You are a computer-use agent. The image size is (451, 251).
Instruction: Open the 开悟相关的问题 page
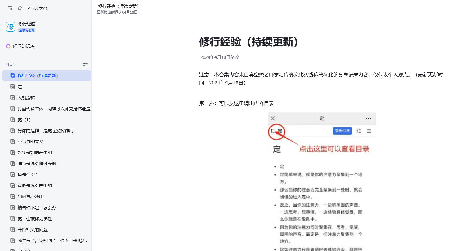pyautogui.click(x=46, y=230)
